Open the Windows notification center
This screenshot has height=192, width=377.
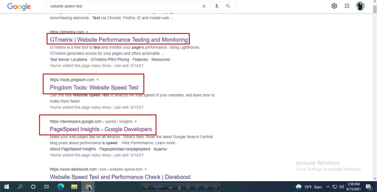point(368,187)
